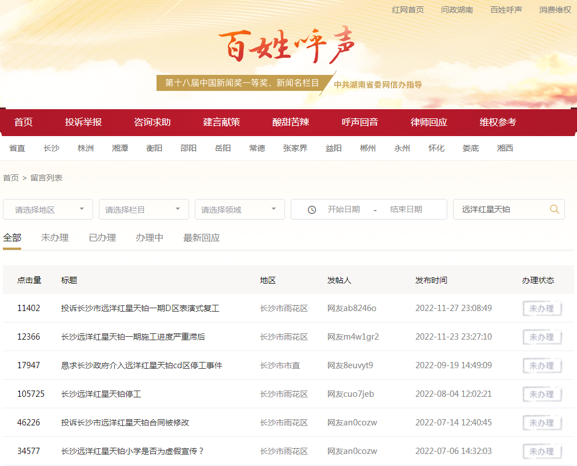The width and height of the screenshot is (577, 466).
Task: Switch to the 投诉举报 menu section
Action: (x=81, y=122)
